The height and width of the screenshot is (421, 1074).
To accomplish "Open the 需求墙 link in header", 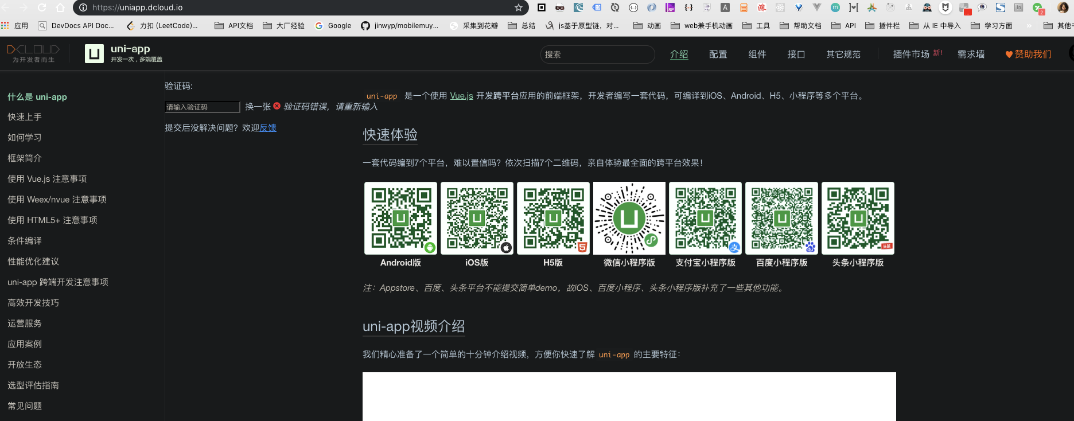I will [x=971, y=54].
